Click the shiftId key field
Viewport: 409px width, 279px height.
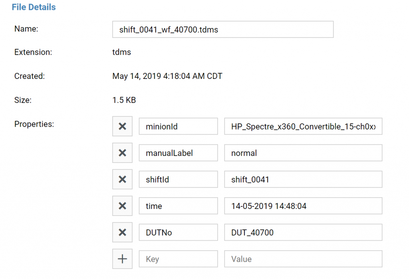pyautogui.click(x=179, y=179)
